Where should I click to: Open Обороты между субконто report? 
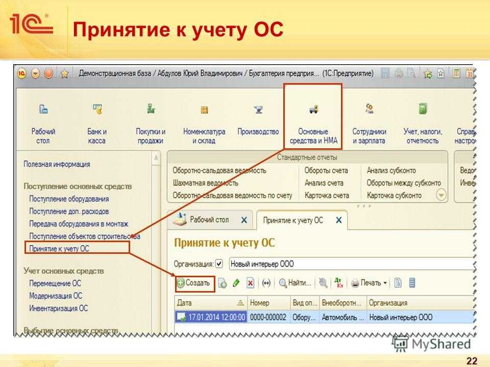pos(404,183)
